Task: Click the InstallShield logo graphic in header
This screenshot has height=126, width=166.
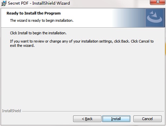Action: 154,18
